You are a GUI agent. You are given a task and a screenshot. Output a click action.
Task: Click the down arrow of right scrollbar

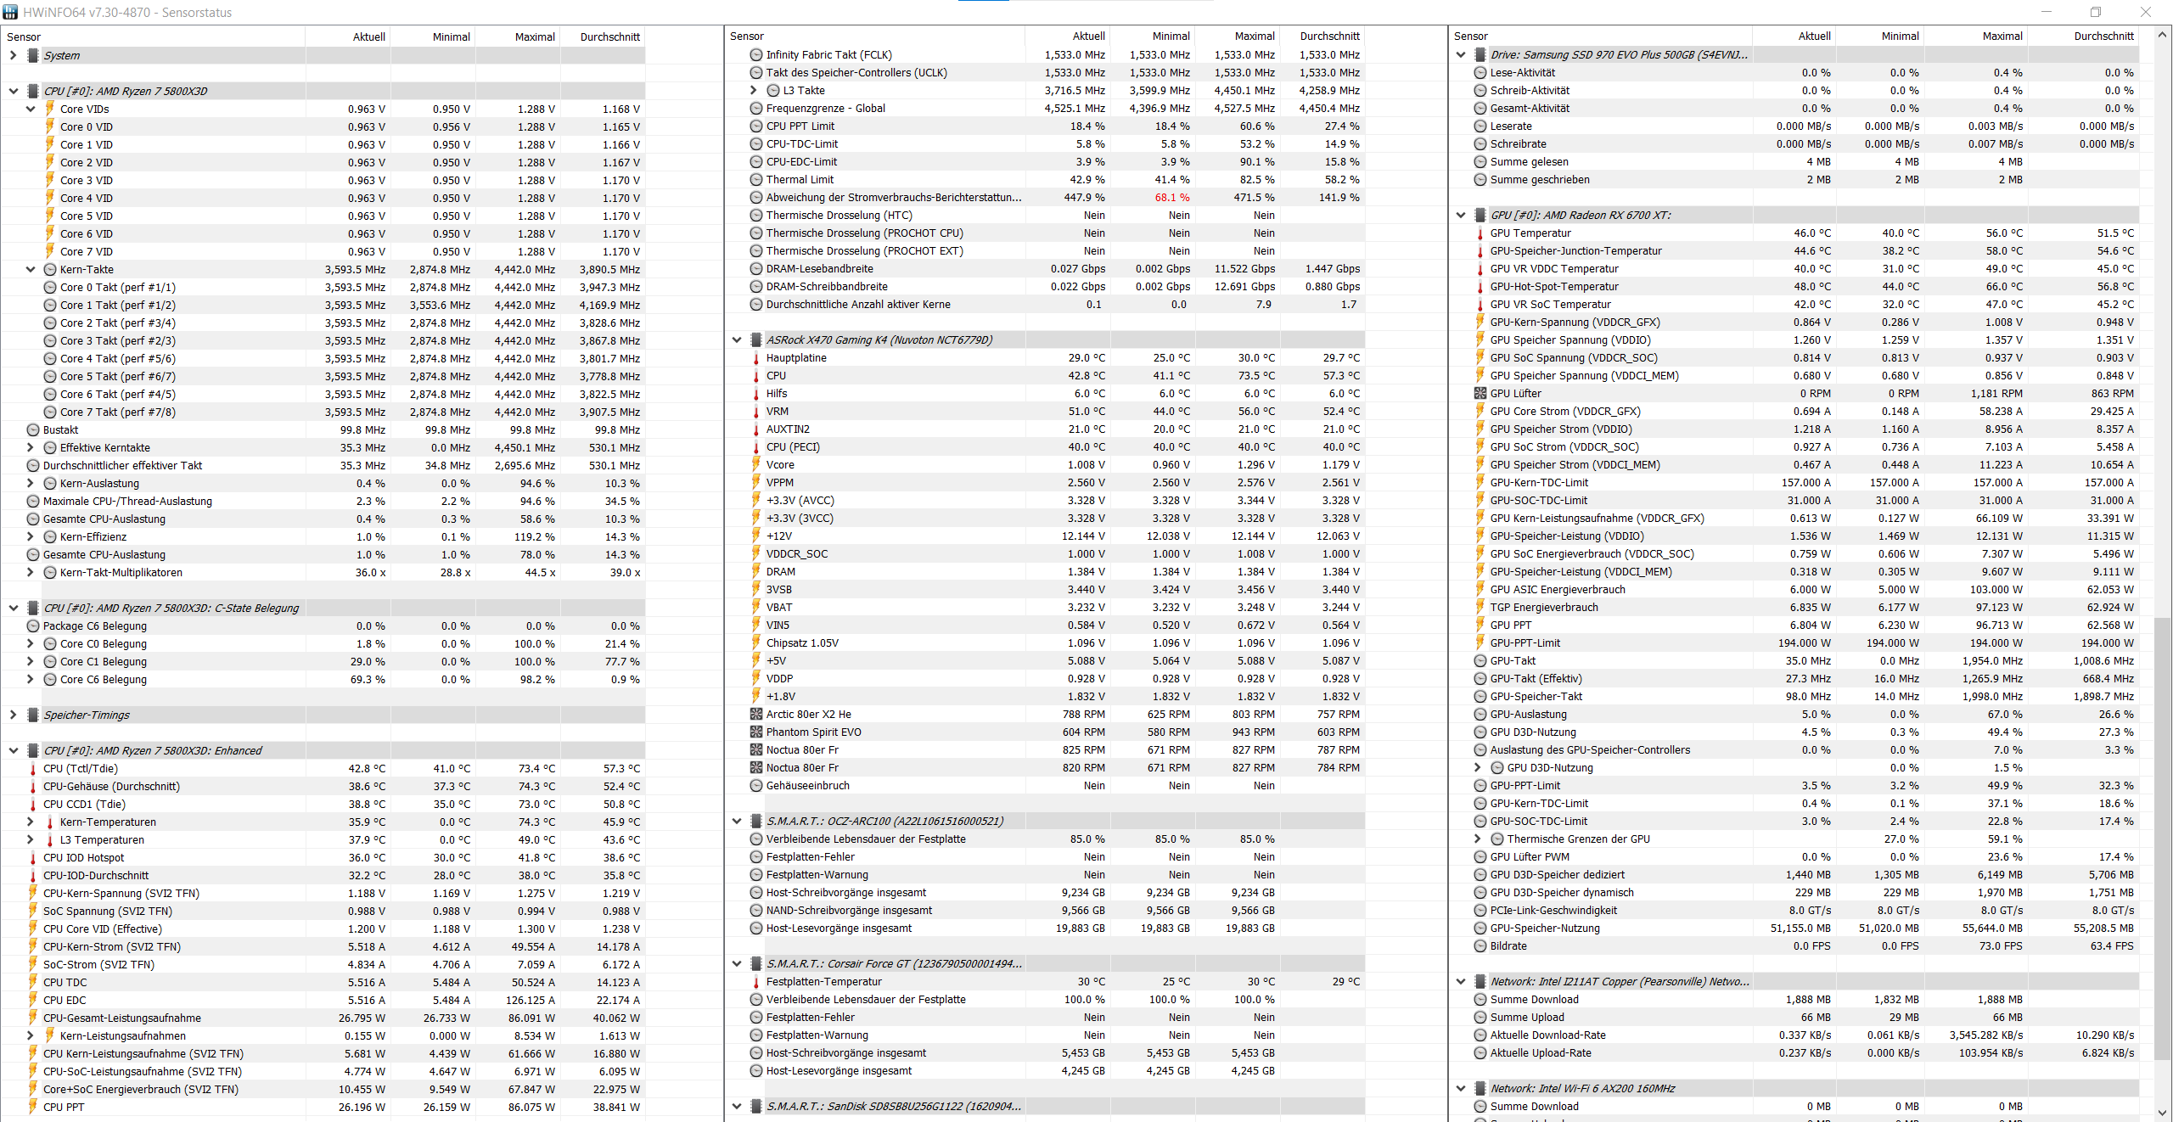2162,1113
